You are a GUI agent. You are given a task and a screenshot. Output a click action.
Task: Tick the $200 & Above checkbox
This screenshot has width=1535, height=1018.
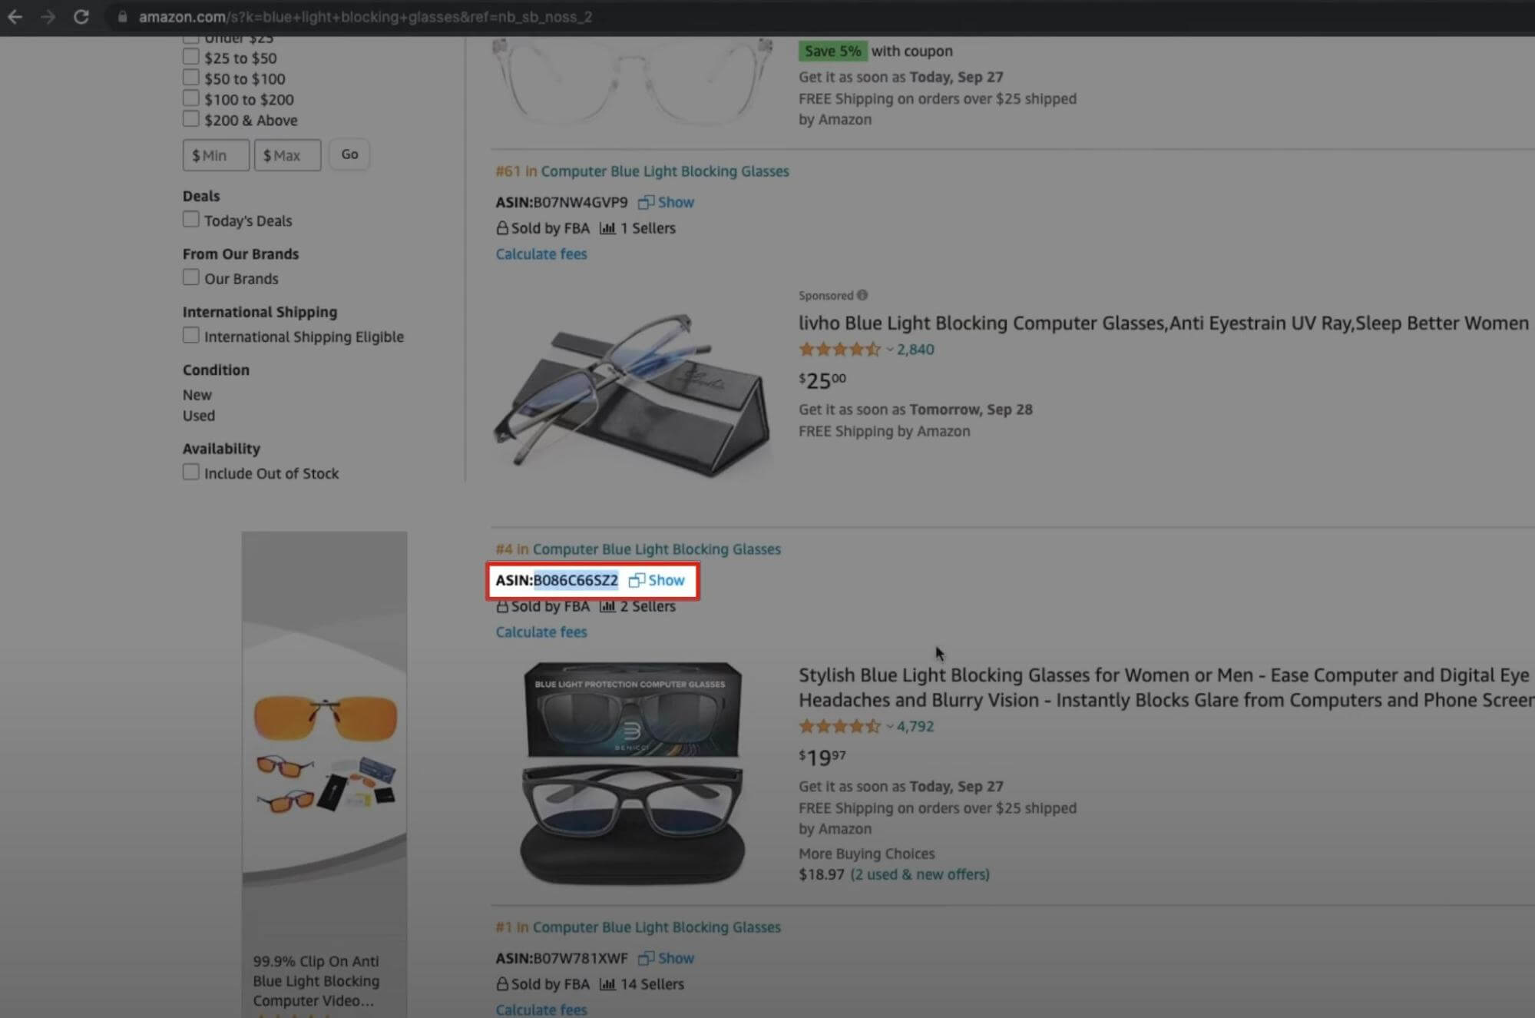(x=191, y=119)
